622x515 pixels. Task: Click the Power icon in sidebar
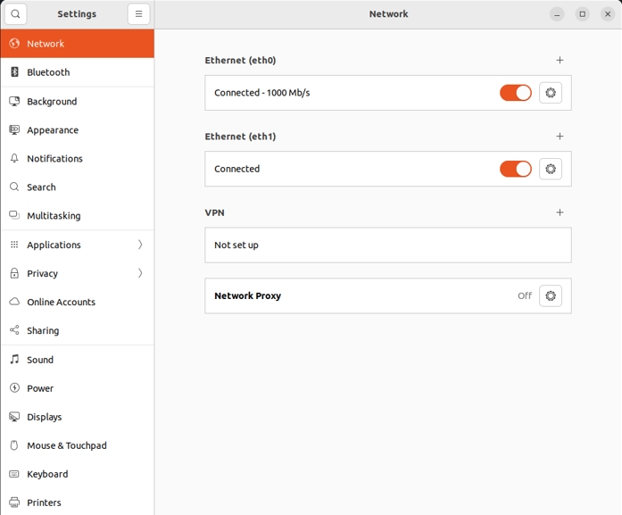point(14,388)
